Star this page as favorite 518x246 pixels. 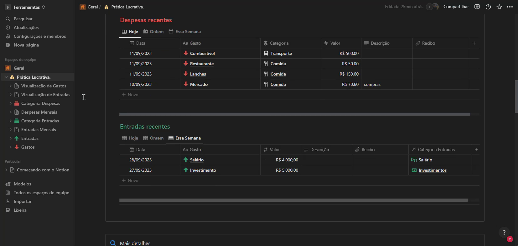click(x=499, y=7)
